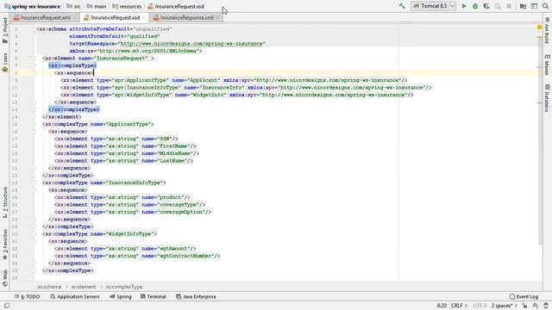Place cursor on targetNamespace line
This screenshot has height=310, width=552.
click(x=167, y=44)
